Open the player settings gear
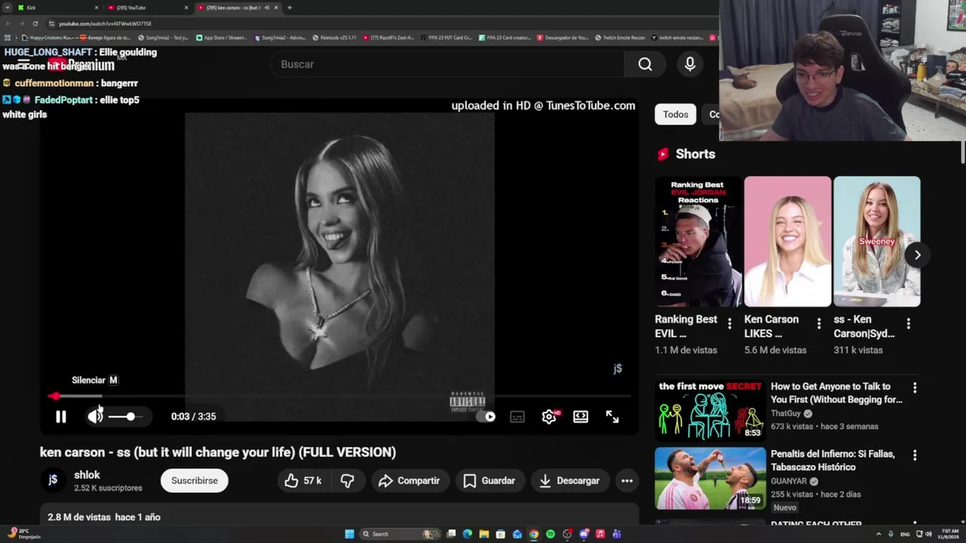This screenshot has width=966, height=543. [549, 416]
